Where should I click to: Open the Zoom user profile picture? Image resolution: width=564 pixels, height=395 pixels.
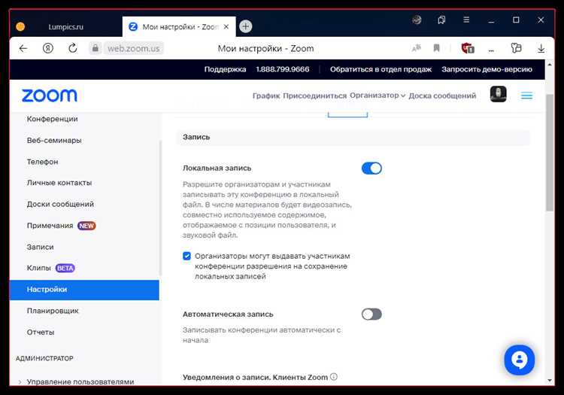tap(498, 94)
